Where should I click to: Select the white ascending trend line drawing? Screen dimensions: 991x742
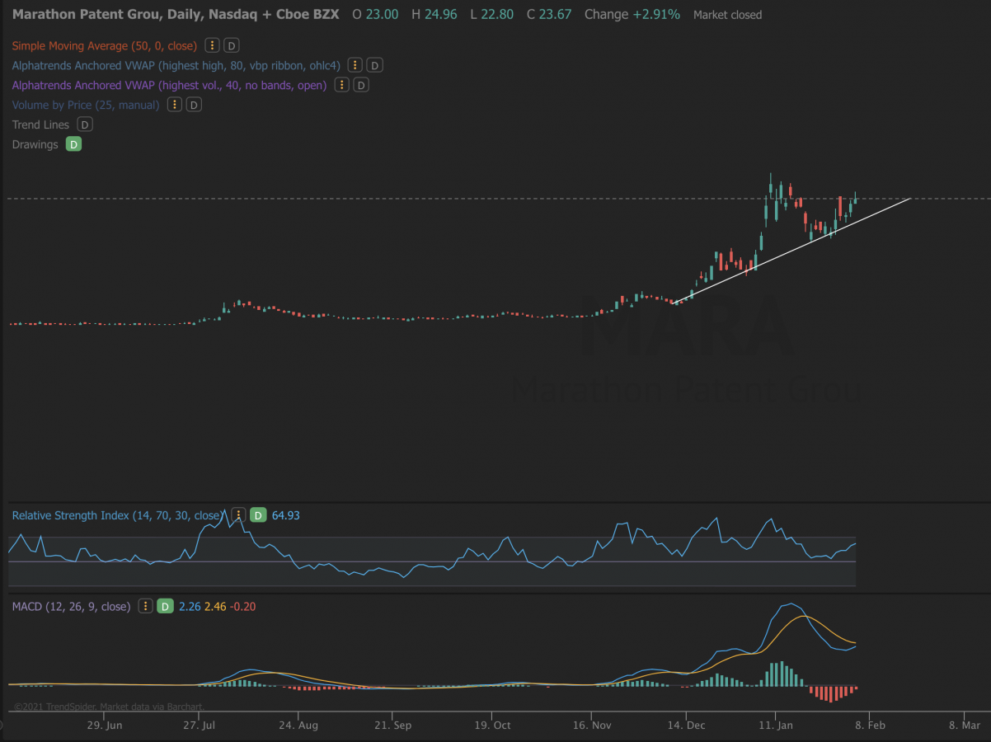click(791, 251)
